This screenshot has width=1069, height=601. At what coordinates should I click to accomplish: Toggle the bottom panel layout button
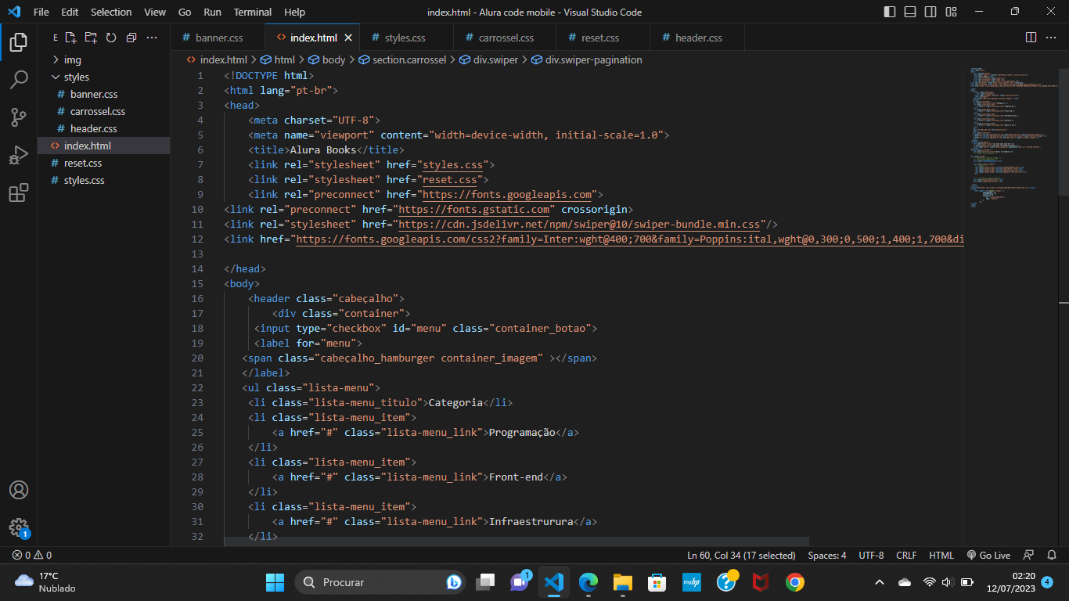[910, 12]
